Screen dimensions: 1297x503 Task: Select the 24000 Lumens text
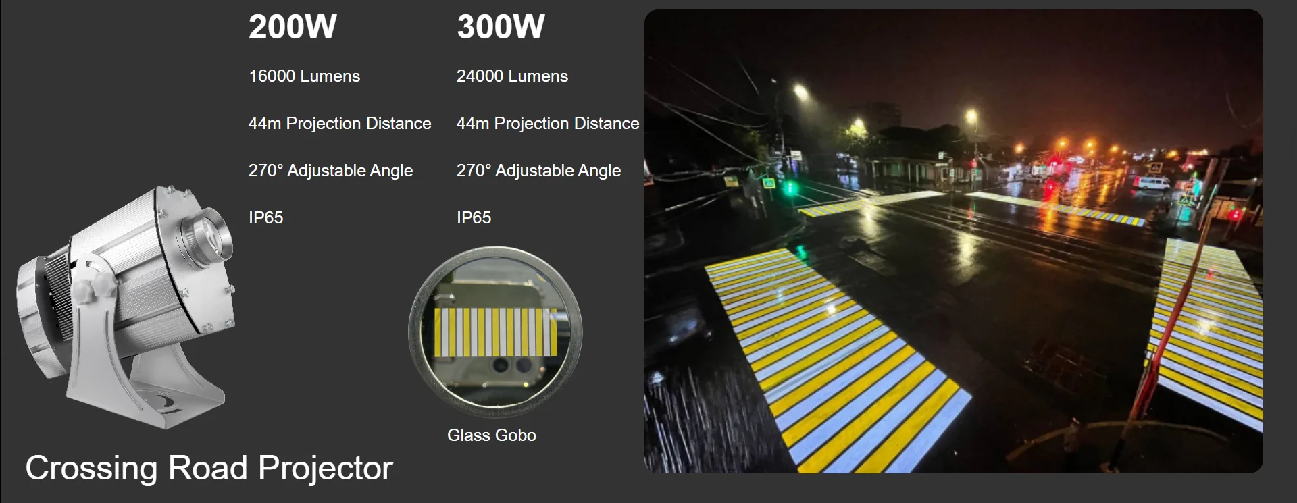pyautogui.click(x=512, y=76)
